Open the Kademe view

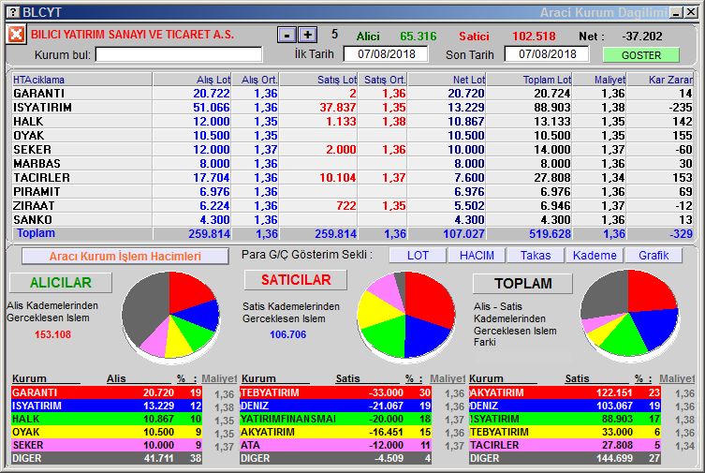point(595,256)
